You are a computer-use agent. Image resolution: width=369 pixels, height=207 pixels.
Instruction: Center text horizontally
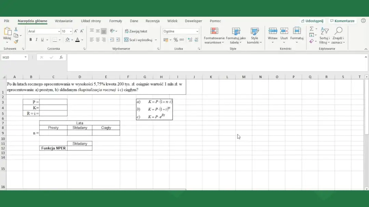coord(98,39)
